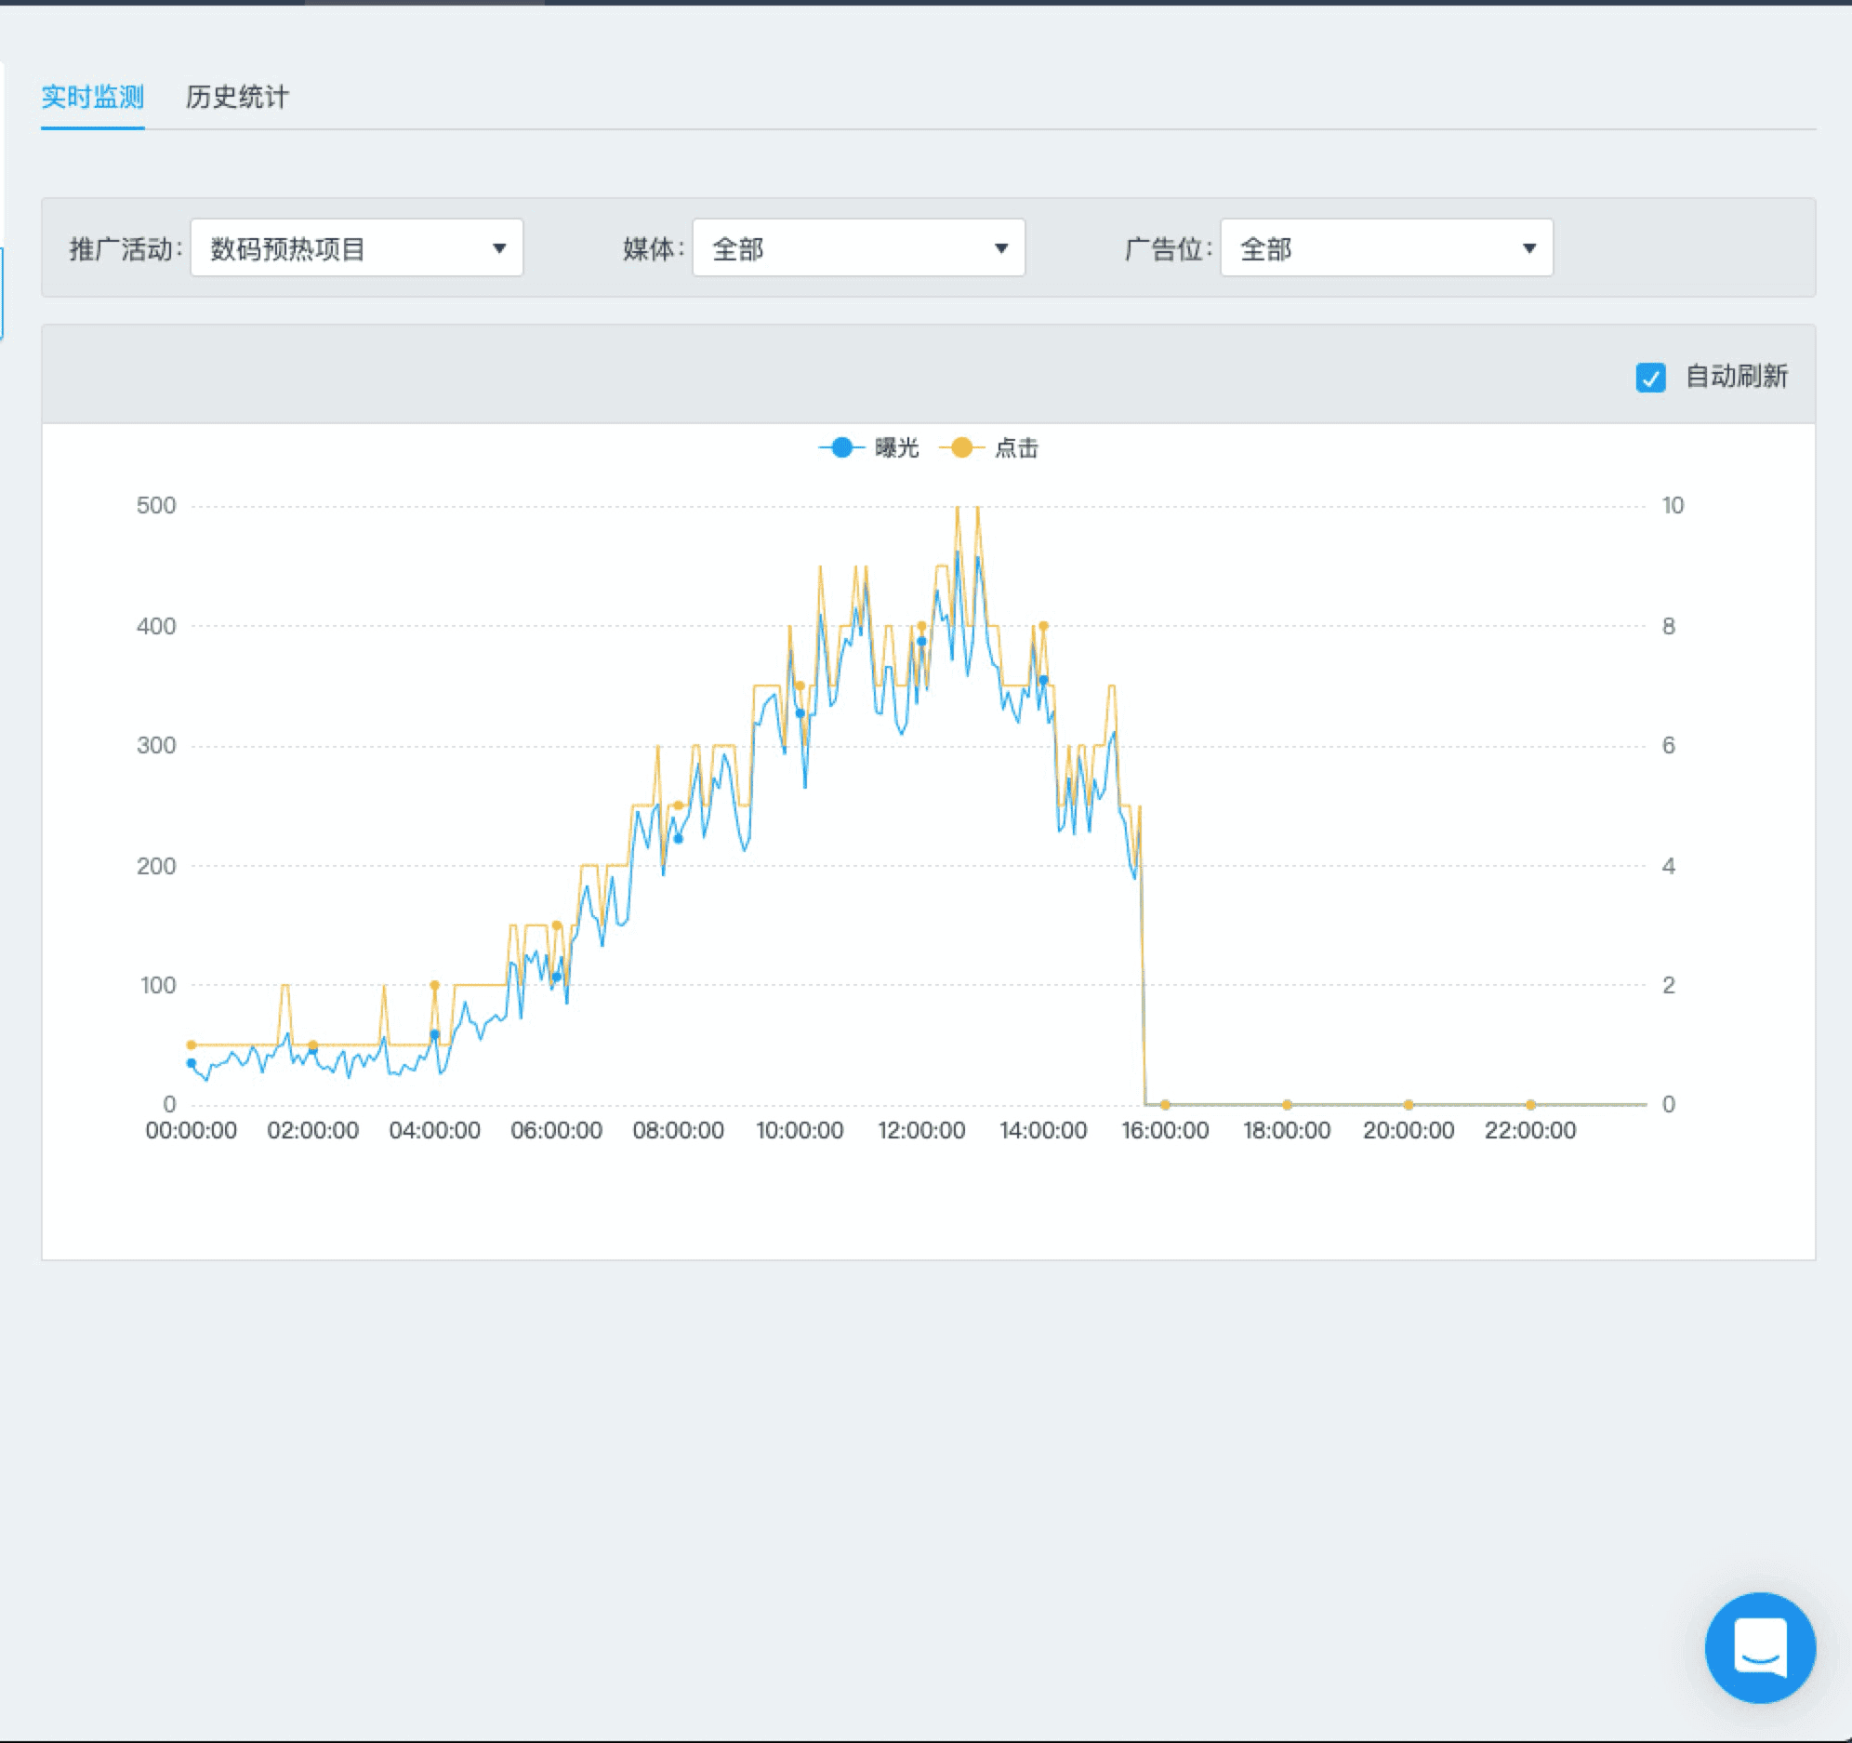This screenshot has height=1743, width=1852.
Task: Open the 推广活动 dropdown showing 数码预热项目
Action: [357, 248]
